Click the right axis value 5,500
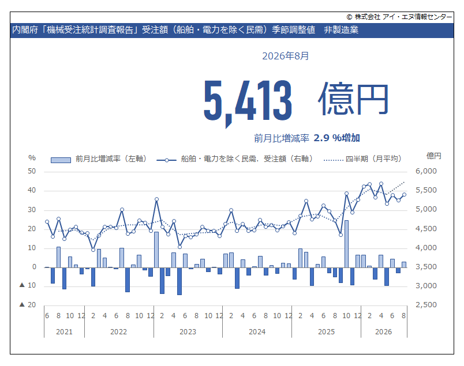 [x=426, y=190]
